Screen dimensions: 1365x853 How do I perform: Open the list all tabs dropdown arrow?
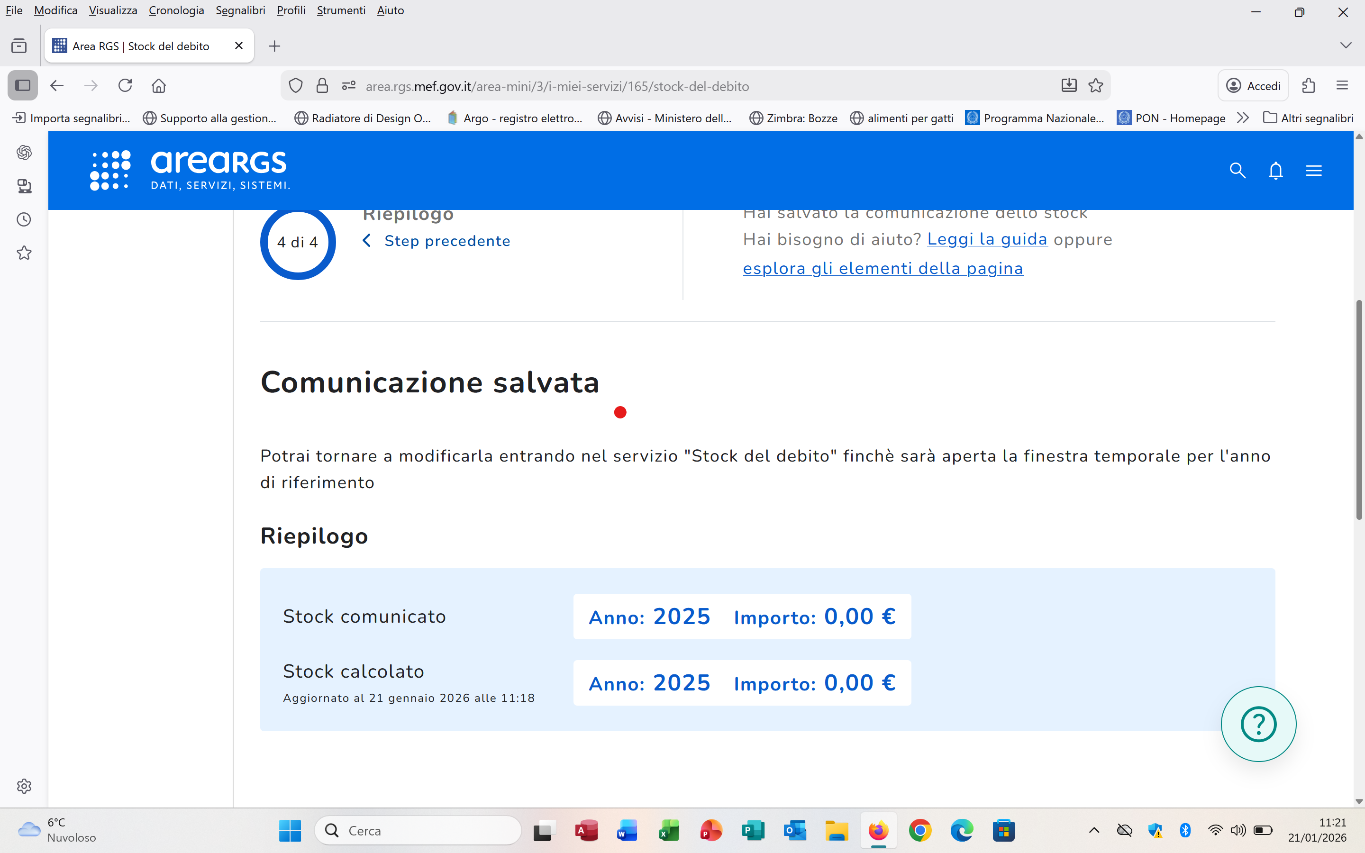pyautogui.click(x=1346, y=45)
